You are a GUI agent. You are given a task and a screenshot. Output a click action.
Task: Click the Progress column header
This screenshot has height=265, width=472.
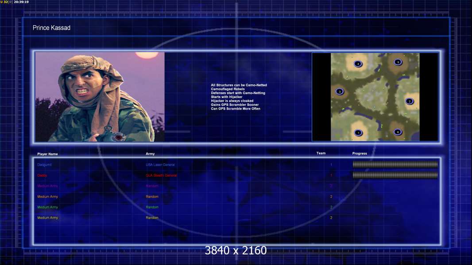[x=360, y=153]
